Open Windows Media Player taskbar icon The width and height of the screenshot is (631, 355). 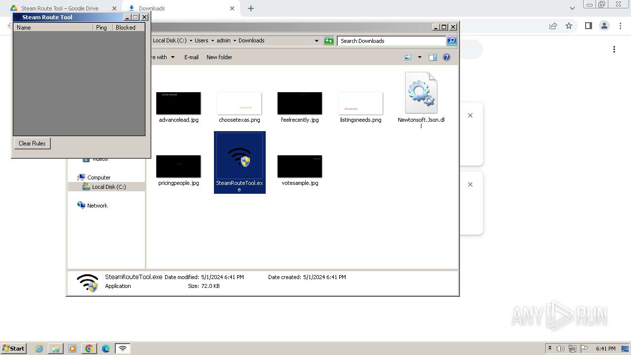click(72, 349)
